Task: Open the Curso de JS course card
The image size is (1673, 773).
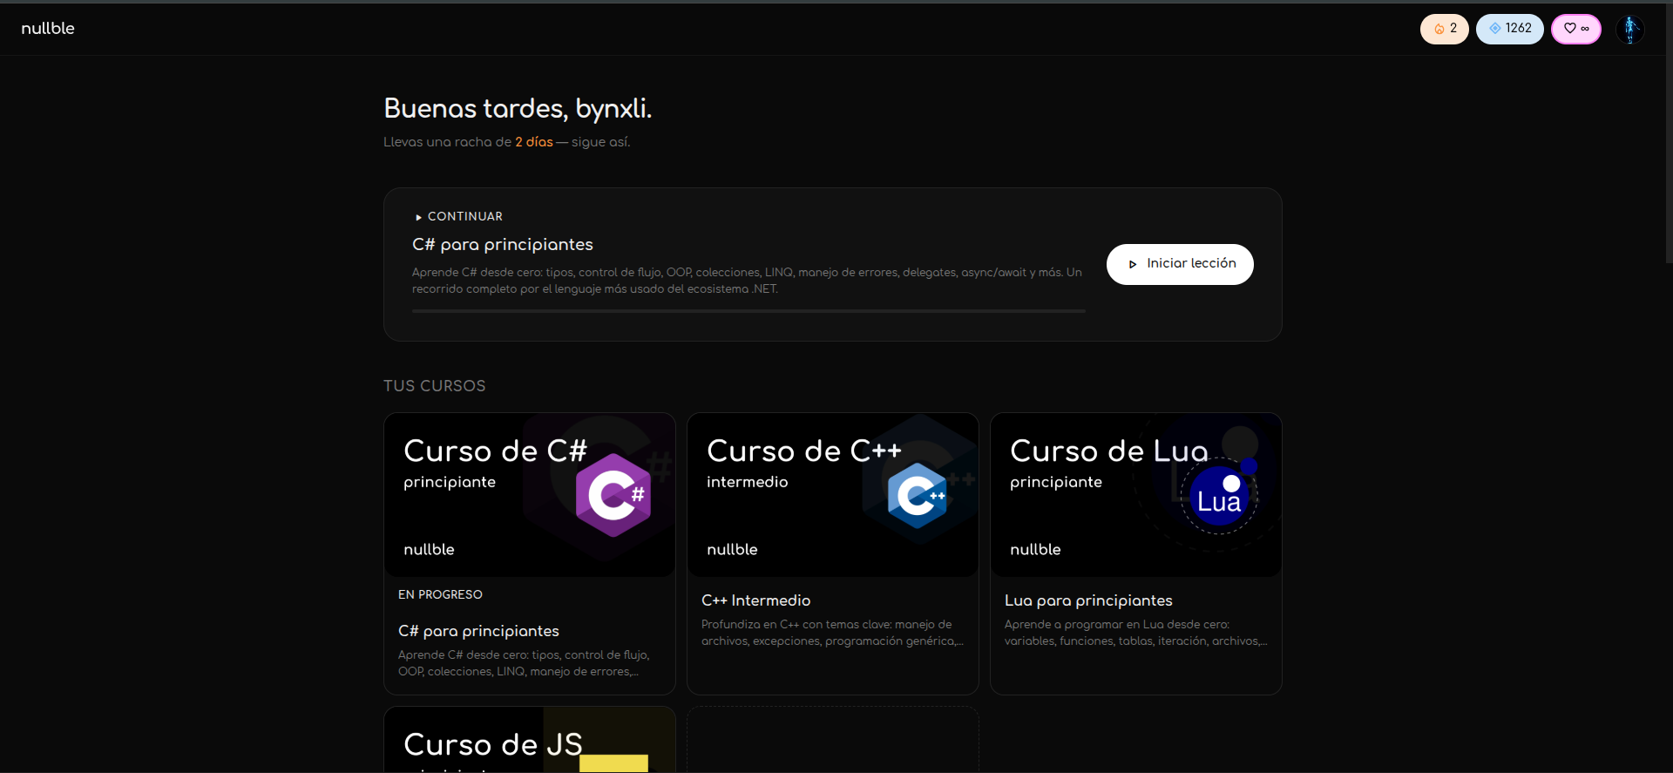Action: [x=530, y=739]
